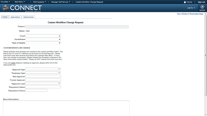Expand the Jurisdiction dropdown
The image size is (207, 116).
43,39
